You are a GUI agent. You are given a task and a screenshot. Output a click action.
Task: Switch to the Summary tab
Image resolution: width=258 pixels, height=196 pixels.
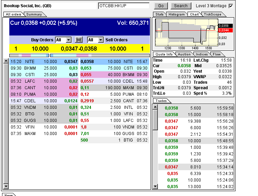click(x=34, y=14)
